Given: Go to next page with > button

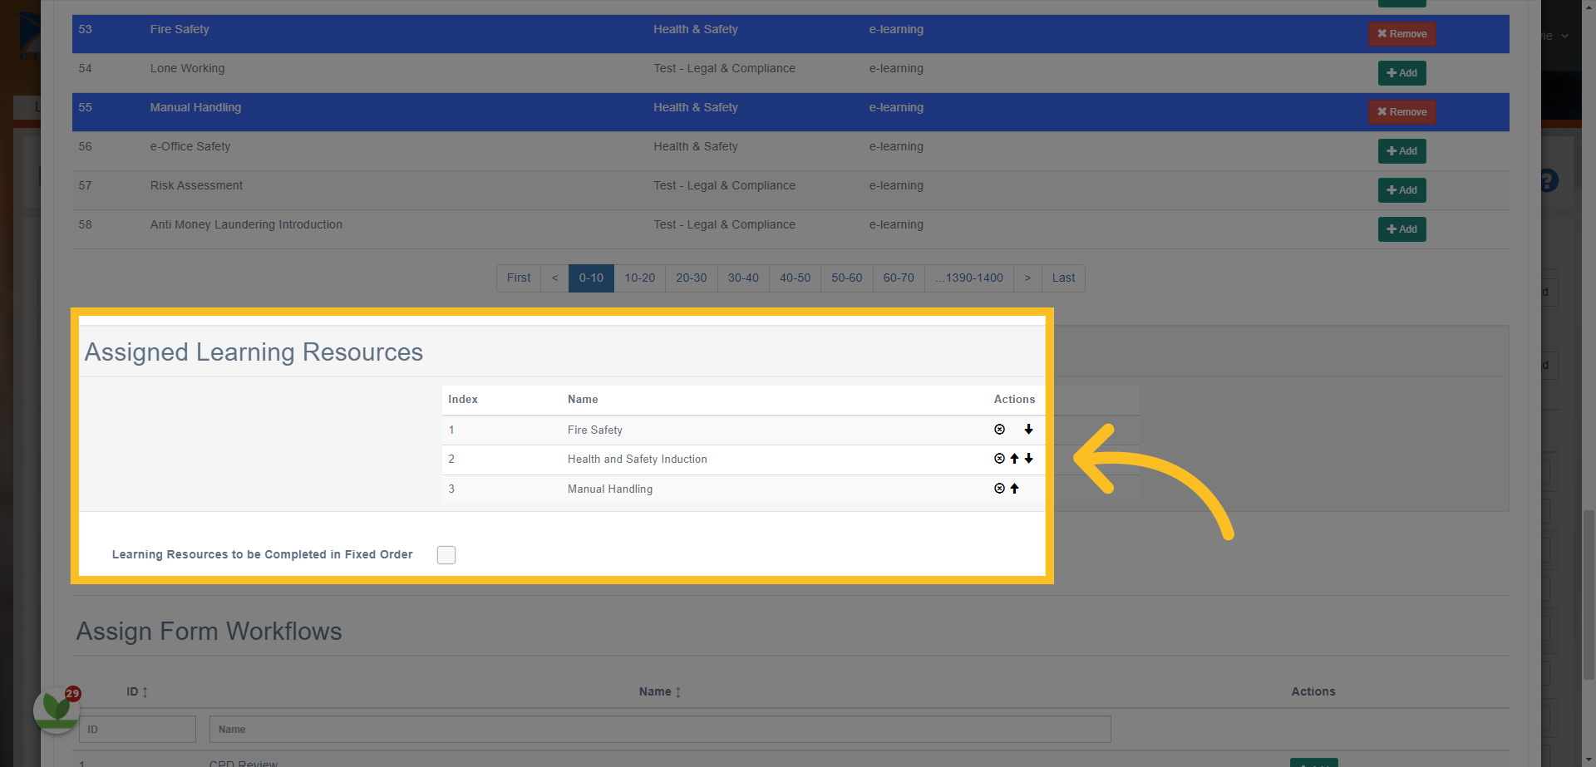Looking at the screenshot, I should click(1027, 278).
